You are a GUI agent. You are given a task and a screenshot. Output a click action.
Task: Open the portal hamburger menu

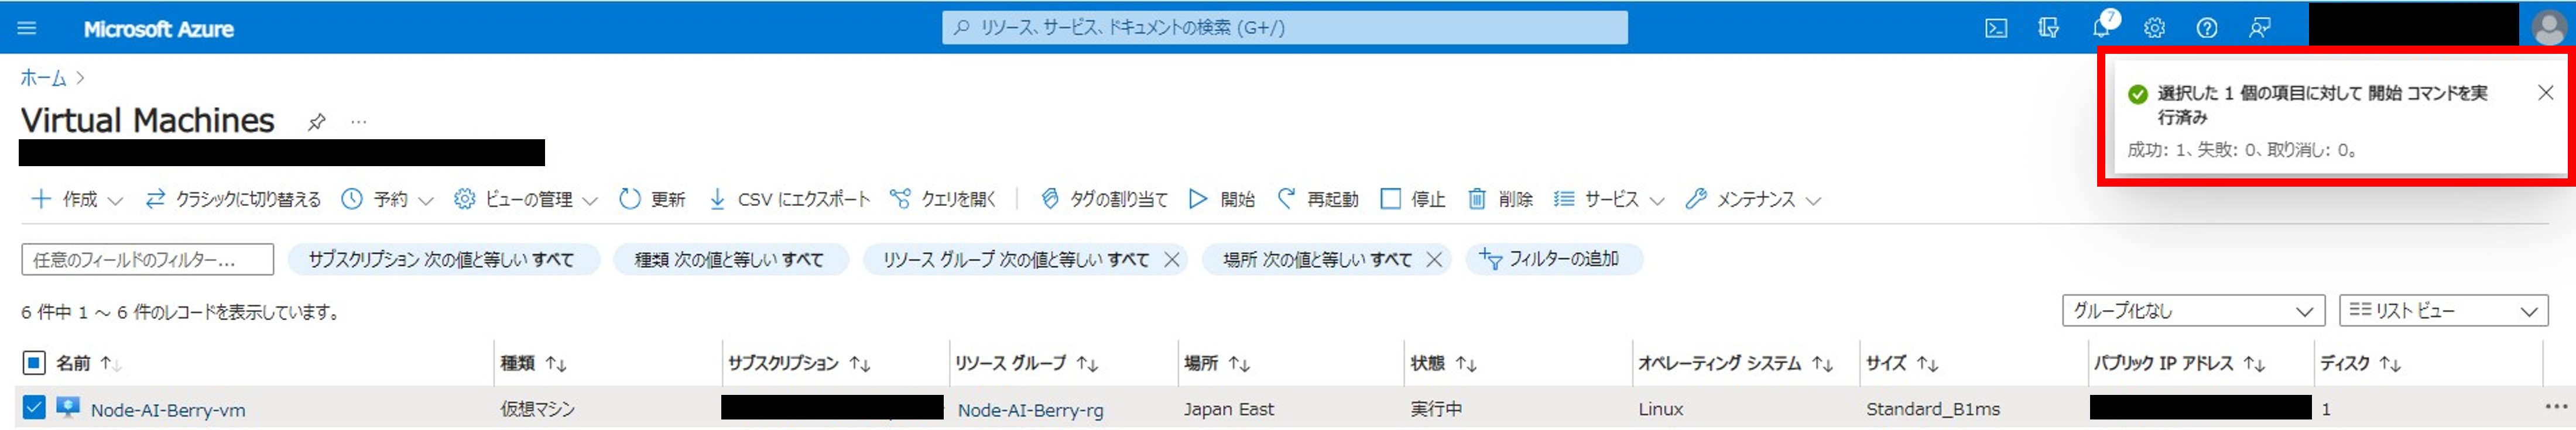coord(27,28)
